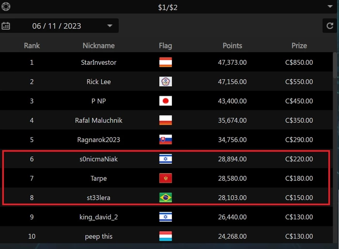The width and height of the screenshot is (339, 249).
Task: Click the leaderboard logo icon at top-left
Action: tap(6, 7)
